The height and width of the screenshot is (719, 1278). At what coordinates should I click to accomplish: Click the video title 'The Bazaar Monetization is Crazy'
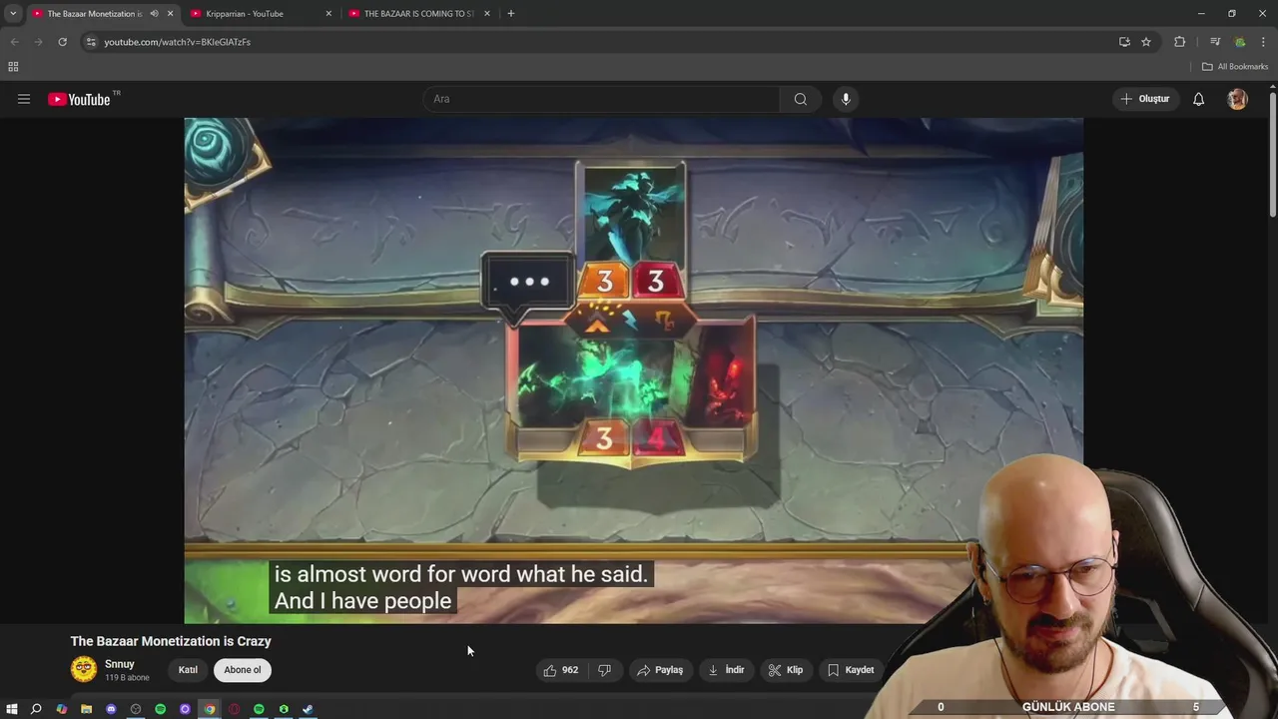(x=171, y=641)
